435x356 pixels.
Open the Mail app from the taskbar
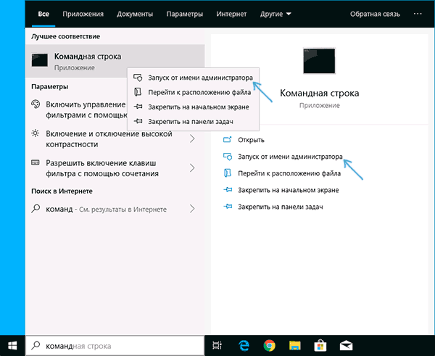346,346
